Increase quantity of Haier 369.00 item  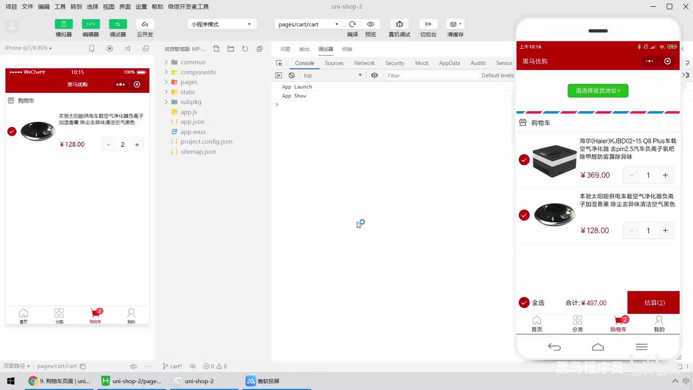pos(665,175)
